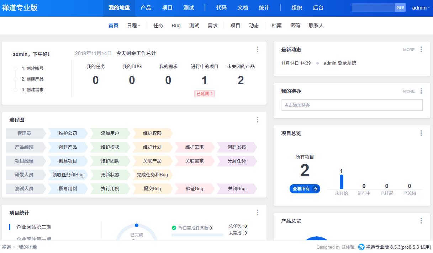This screenshot has width=433, height=253.
Task: Click the GO! search button
Action: [x=400, y=7]
